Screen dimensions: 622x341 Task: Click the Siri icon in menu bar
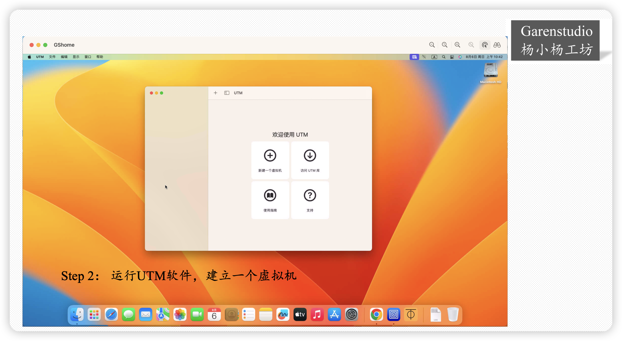[460, 57]
